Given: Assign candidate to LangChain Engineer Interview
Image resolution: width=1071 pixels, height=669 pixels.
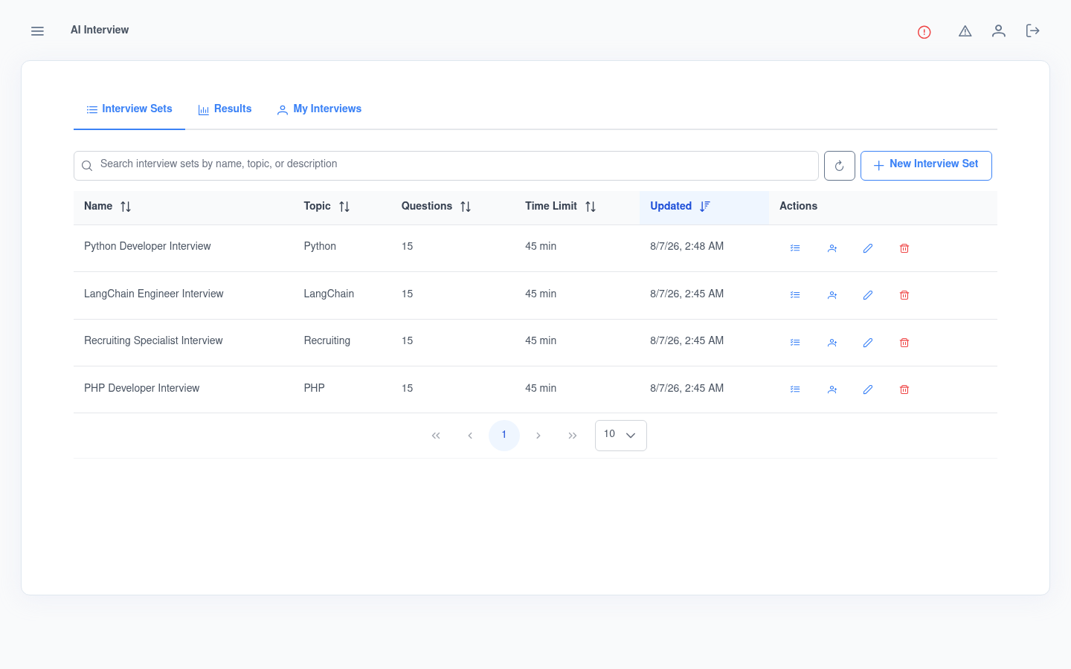Looking at the screenshot, I should click(832, 295).
